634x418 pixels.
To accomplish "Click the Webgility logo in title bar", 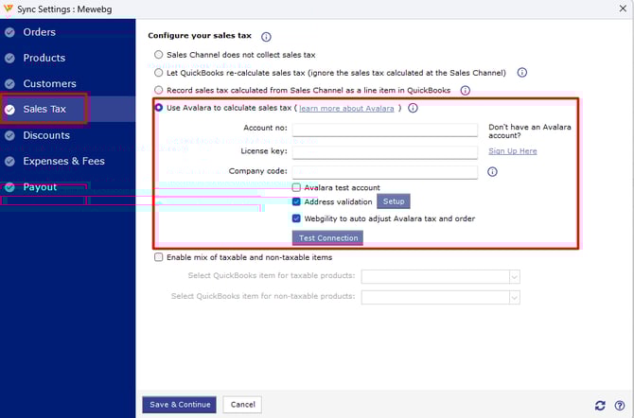I will [x=8, y=9].
